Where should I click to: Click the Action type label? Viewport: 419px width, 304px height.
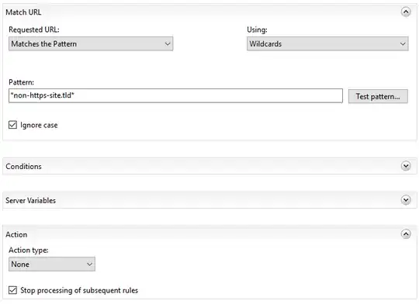point(29,250)
